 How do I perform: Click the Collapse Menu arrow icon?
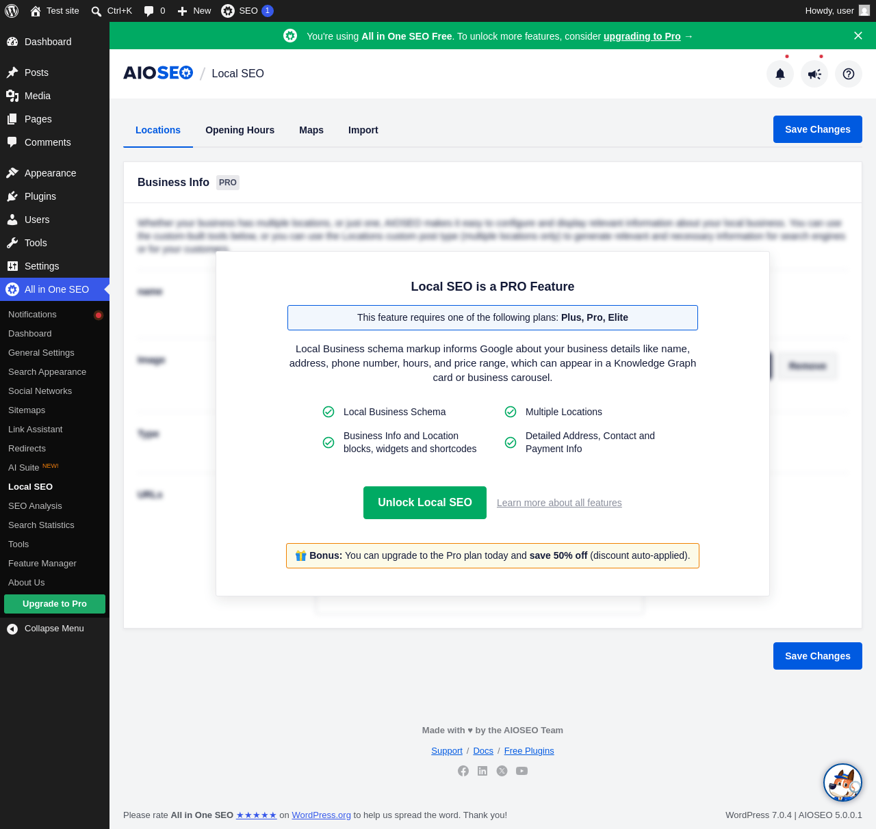click(12, 629)
